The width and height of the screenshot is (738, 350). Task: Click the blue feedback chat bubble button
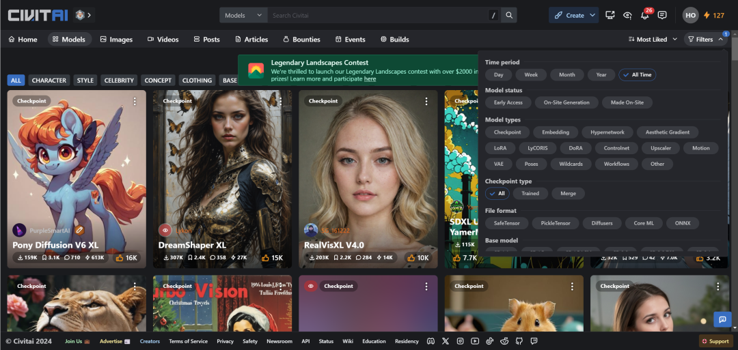coord(722,319)
